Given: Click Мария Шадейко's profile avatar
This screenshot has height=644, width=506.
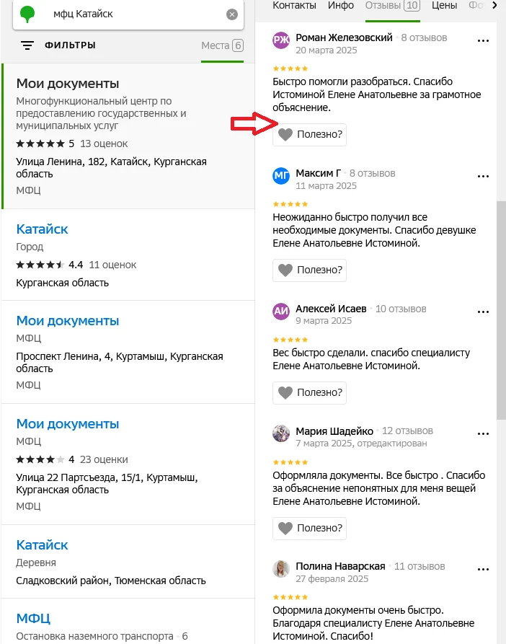Looking at the screenshot, I should coord(281,433).
